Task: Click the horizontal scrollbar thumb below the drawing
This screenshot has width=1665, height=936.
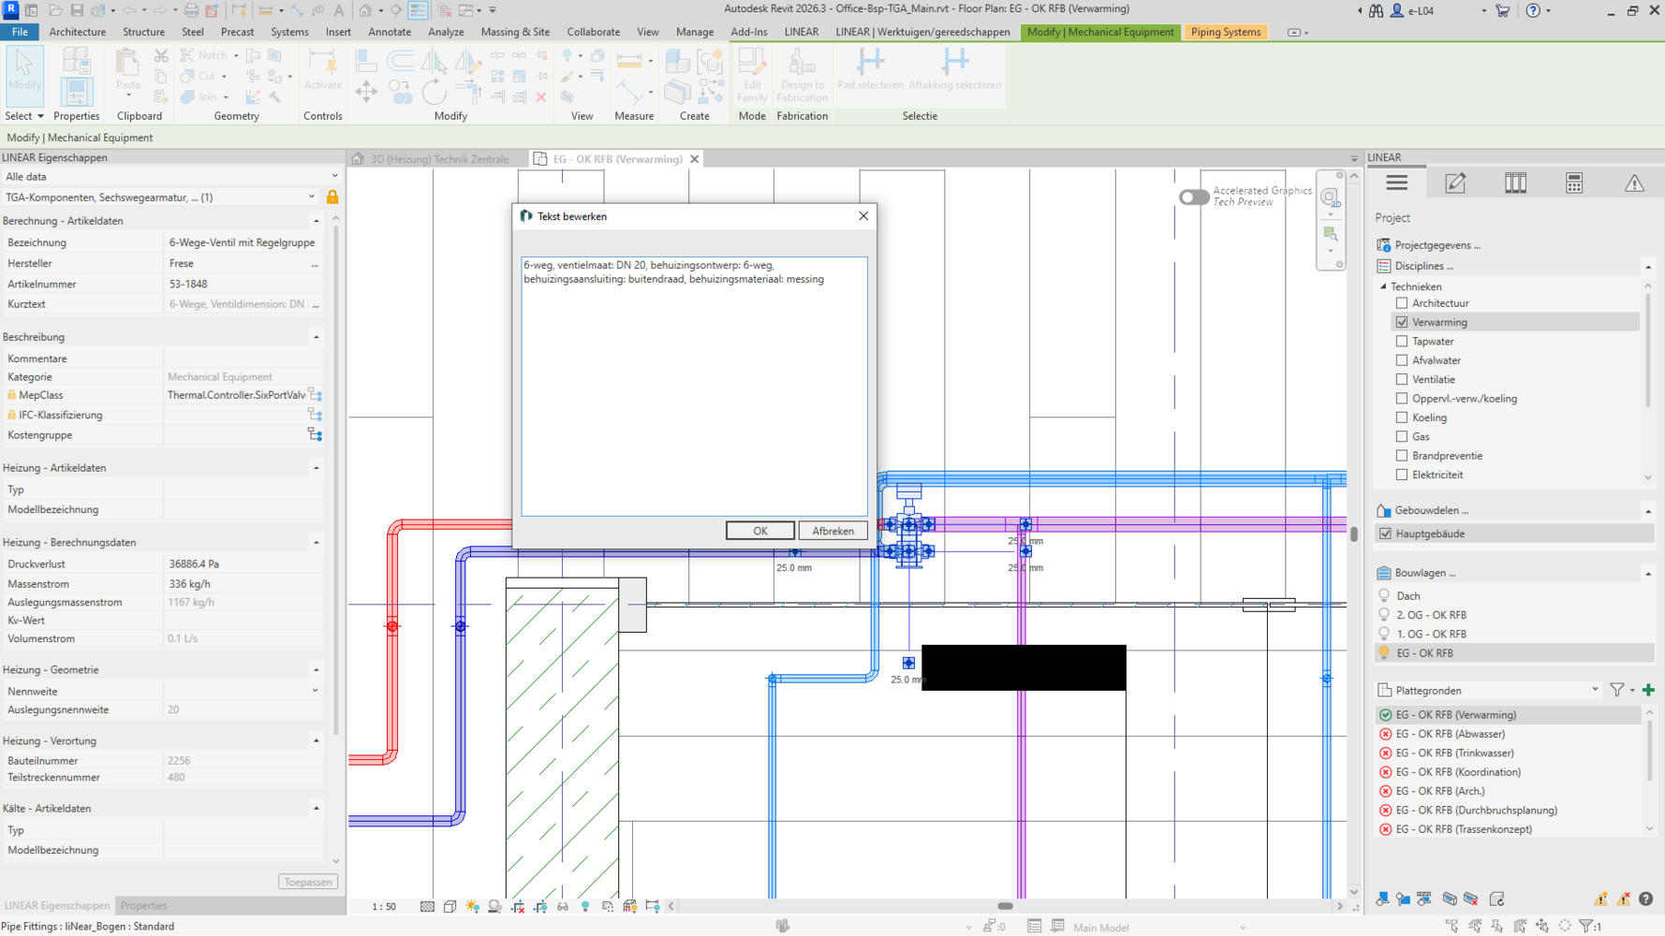Action: click(x=1005, y=906)
